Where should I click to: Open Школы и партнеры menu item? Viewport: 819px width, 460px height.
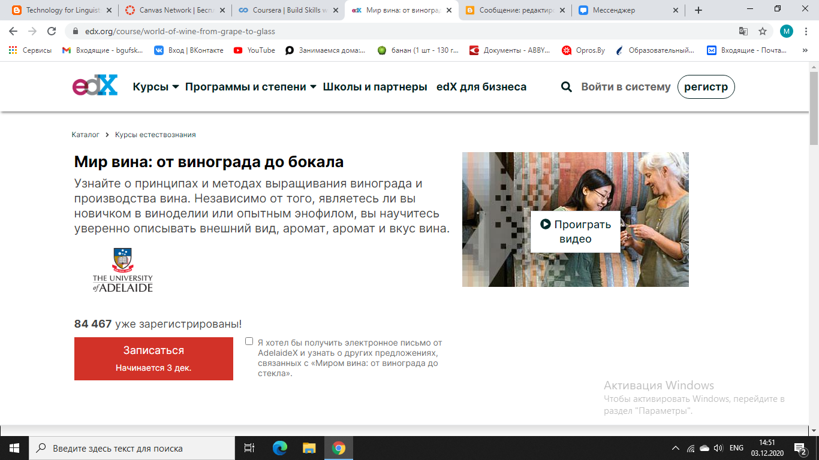375,87
